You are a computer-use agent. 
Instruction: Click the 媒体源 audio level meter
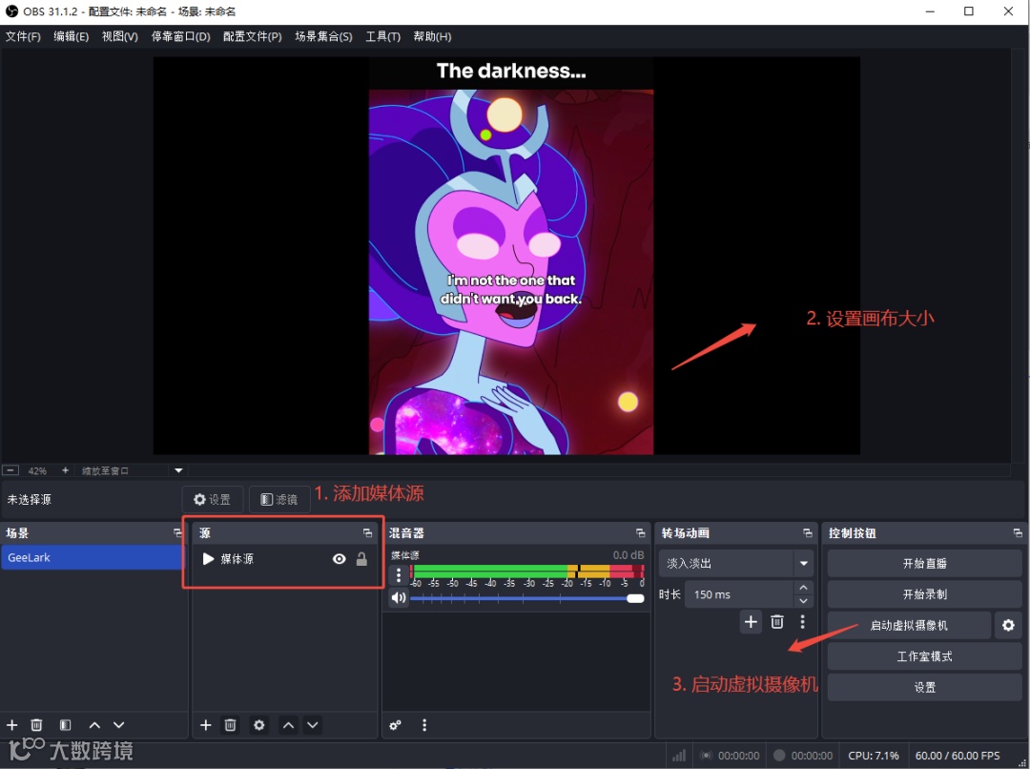point(526,572)
